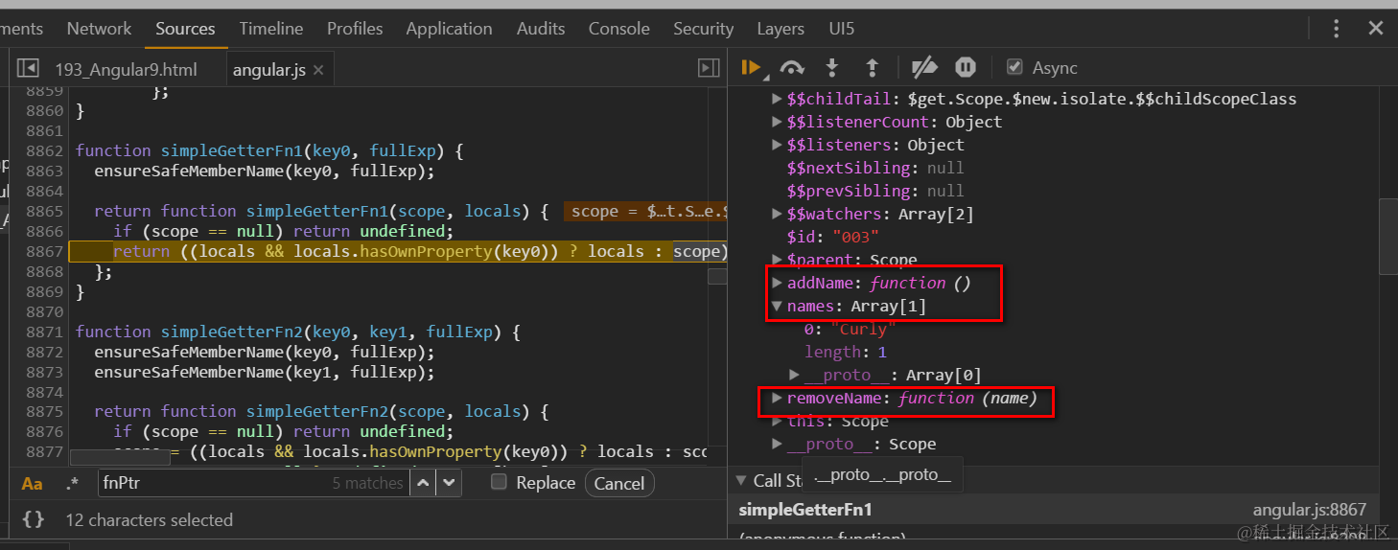Click the $id "003" value

(855, 237)
